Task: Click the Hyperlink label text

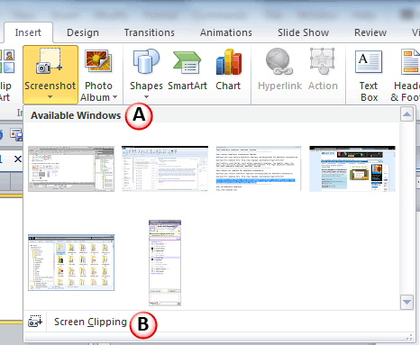Action: (279, 86)
